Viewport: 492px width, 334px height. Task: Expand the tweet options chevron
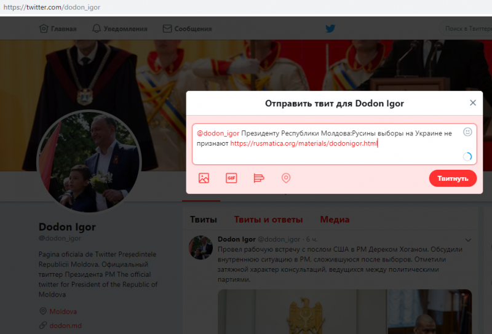468,240
